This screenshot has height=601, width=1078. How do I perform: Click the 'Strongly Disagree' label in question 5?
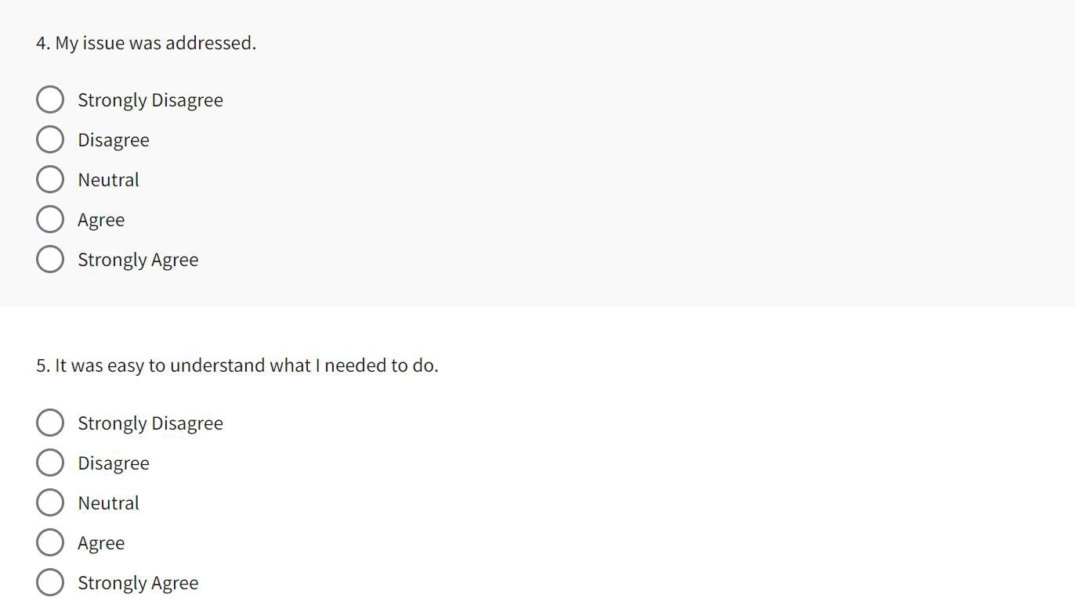[x=150, y=423]
